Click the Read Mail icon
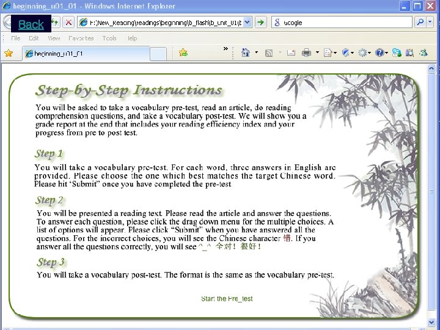Image resolution: width=440 pixels, height=330 pixels. (x=291, y=53)
